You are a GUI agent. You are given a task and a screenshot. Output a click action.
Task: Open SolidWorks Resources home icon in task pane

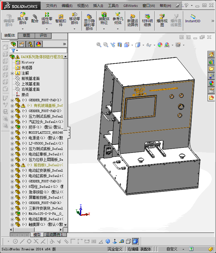tap(211, 55)
